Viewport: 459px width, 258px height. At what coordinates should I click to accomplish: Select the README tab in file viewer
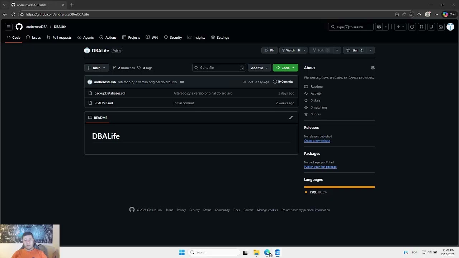pyautogui.click(x=98, y=118)
